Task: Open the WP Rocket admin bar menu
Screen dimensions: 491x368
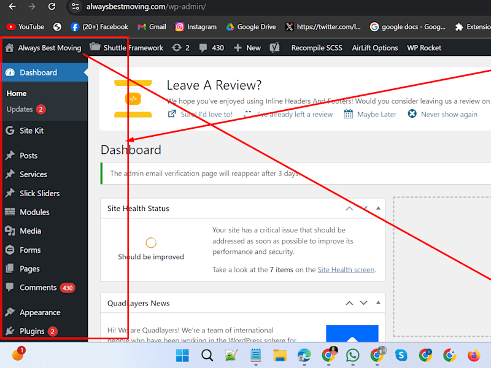Action: 424,48
